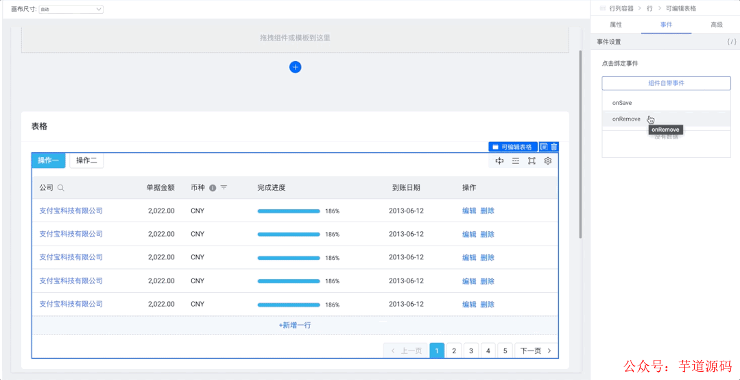Click the 上一页 pagination button
This screenshot has height=380, width=740.
pos(406,351)
